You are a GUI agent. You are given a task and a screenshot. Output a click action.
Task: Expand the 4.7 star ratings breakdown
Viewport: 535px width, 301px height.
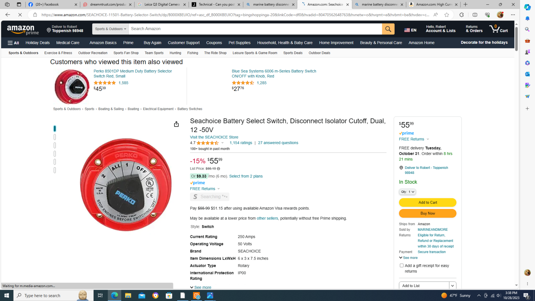pos(222,143)
